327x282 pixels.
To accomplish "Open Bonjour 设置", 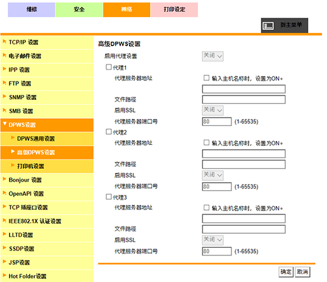I will [47, 180].
